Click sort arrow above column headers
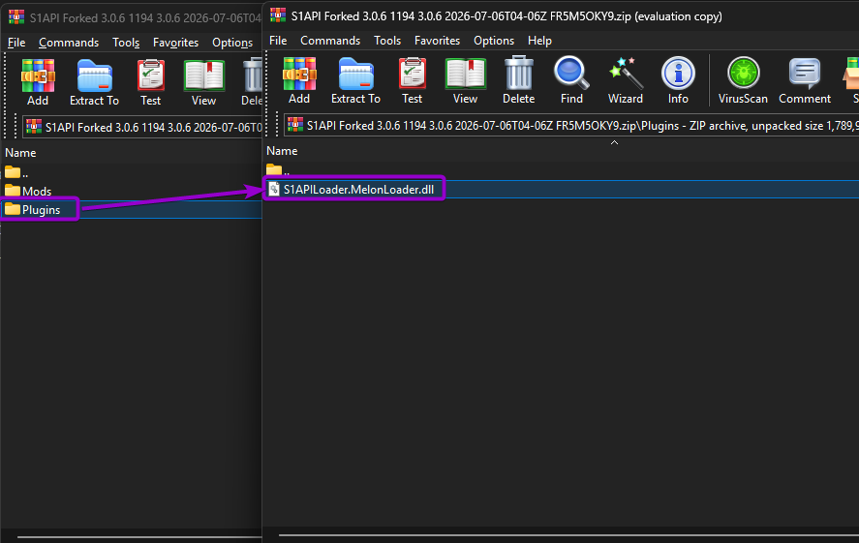This screenshot has height=543, width=859. [x=614, y=142]
